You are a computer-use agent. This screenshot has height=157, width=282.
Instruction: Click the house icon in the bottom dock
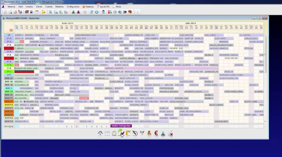[x=100, y=133]
